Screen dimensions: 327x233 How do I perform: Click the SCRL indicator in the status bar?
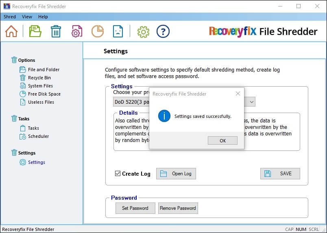pyautogui.click(x=314, y=229)
